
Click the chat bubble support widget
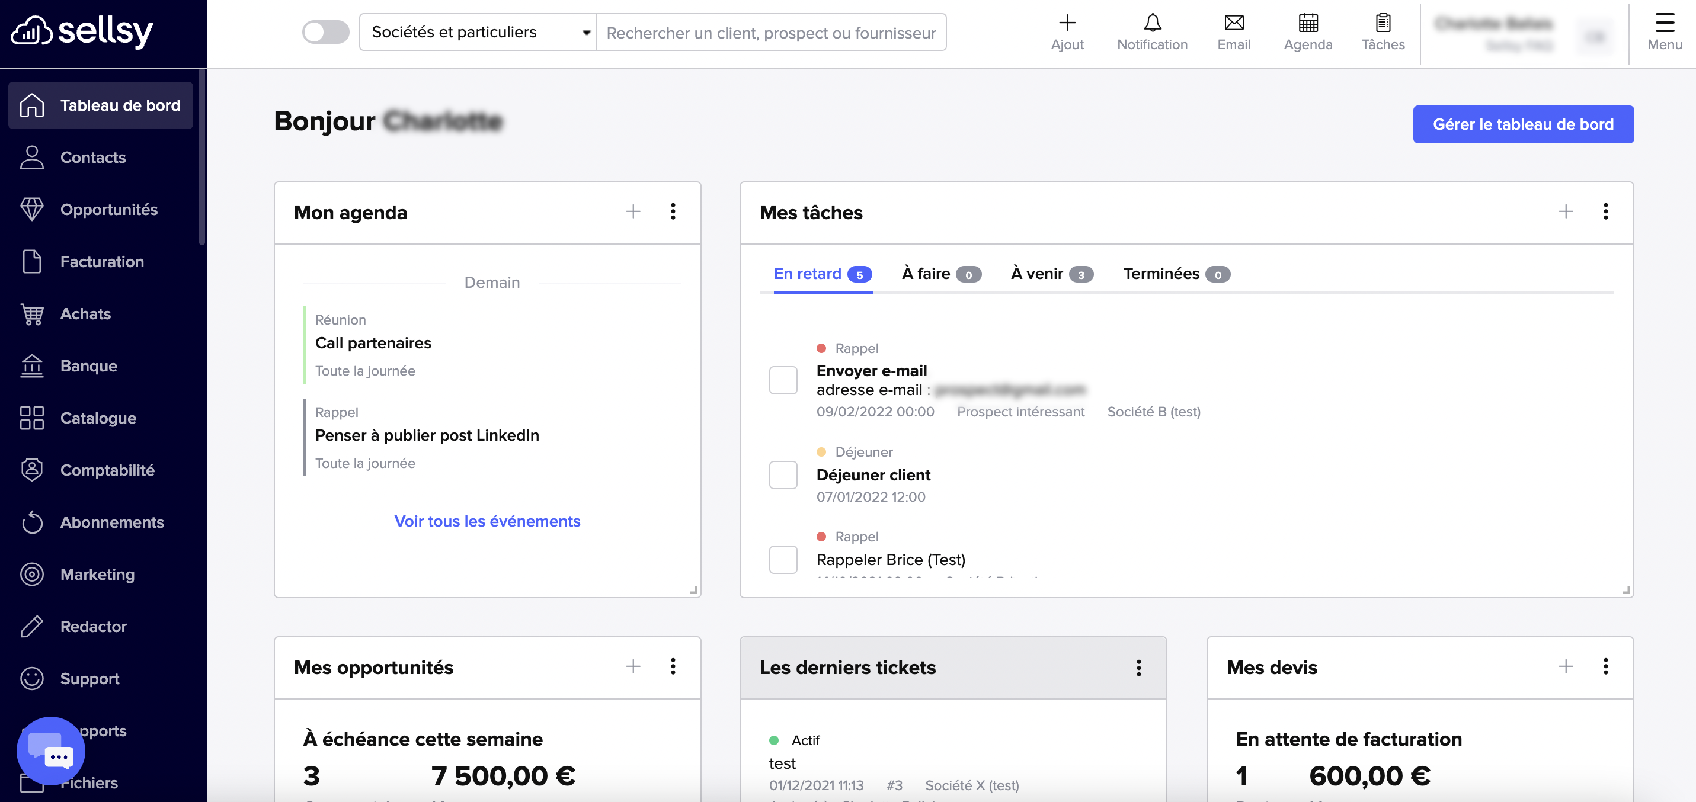(51, 750)
